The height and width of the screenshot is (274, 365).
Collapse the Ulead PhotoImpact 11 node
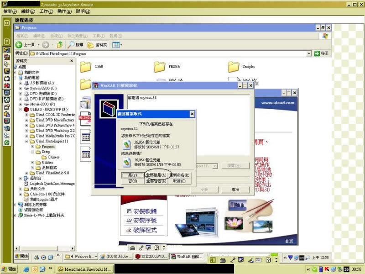click(x=26, y=141)
